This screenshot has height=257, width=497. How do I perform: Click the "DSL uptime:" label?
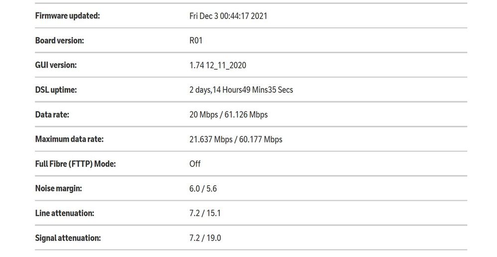coord(56,90)
